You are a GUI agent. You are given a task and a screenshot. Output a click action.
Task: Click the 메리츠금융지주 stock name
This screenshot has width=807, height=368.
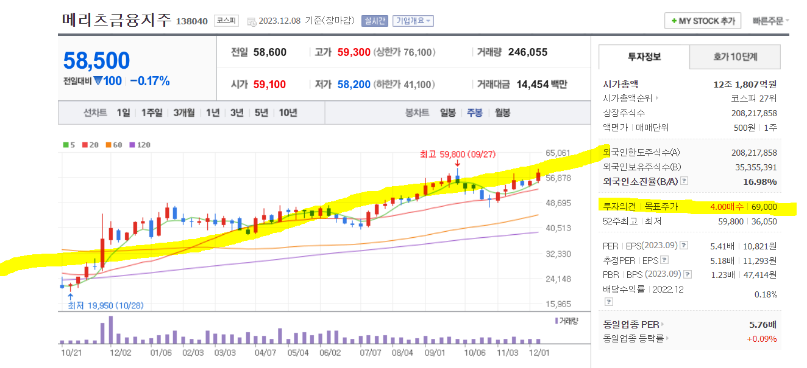point(117,20)
